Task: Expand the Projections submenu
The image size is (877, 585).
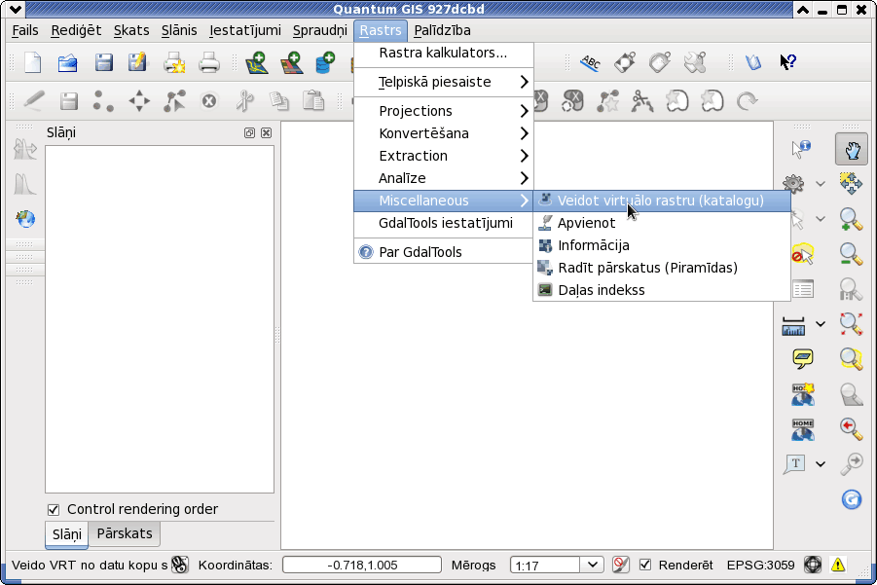Action: tap(444, 111)
